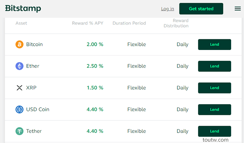Lend XRP using its Lend button
The height and width of the screenshot is (143, 244).
(214, 88)
